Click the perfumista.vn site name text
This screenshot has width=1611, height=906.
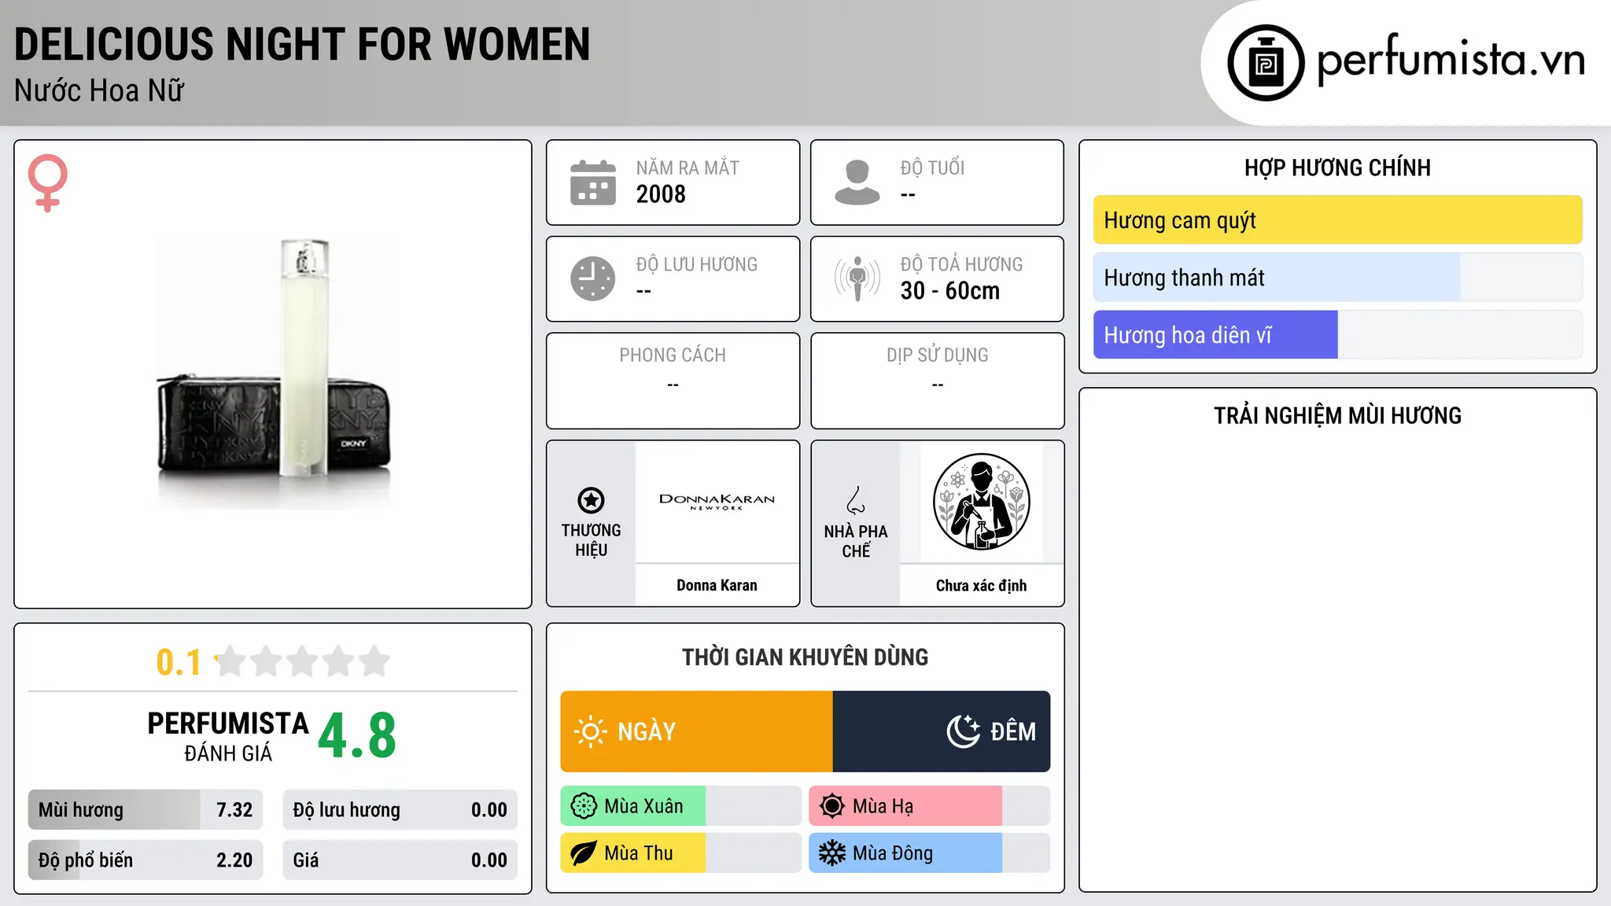[x=1451, y=61]
